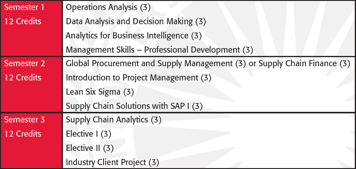Click the Elective I (3) entry
The image size is (356, 169).
88,134
